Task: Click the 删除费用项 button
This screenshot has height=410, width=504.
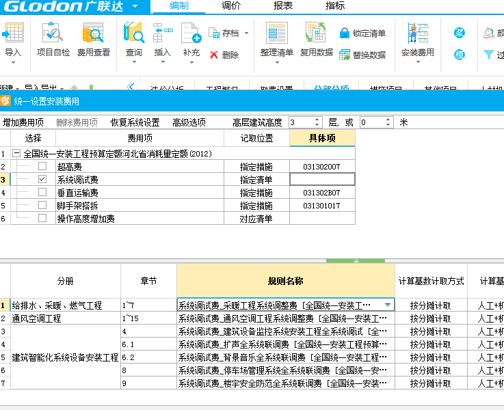Action: coord(77,122)
